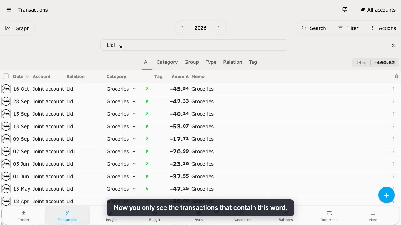Click Lidl logo on 15 Sep row

[x=6, y=114]
